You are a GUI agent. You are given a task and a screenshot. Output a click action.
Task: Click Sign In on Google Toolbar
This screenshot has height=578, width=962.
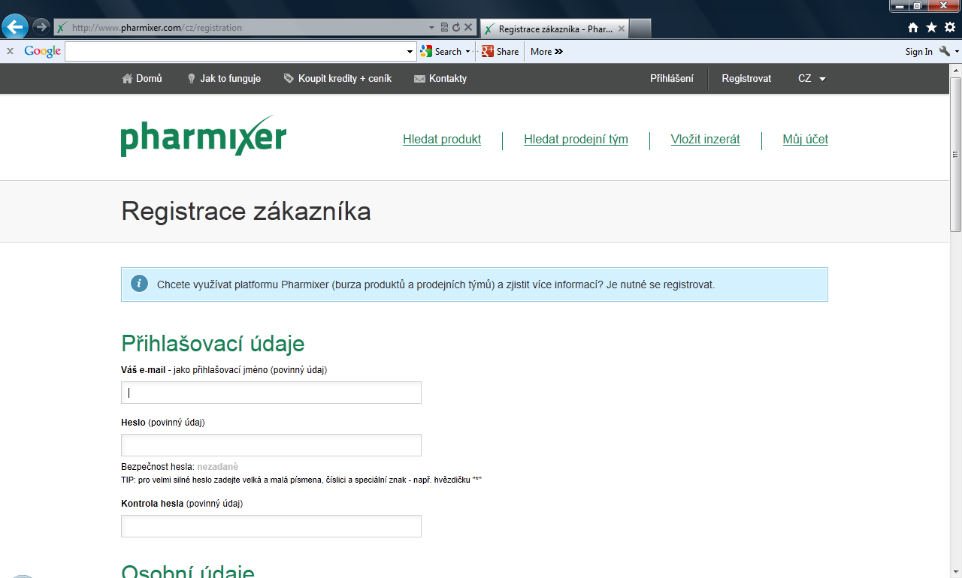coord(918,52)
